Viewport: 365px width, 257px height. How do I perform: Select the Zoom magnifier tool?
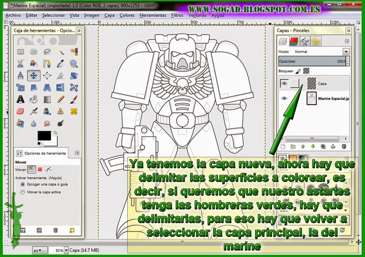pos(74,64)
